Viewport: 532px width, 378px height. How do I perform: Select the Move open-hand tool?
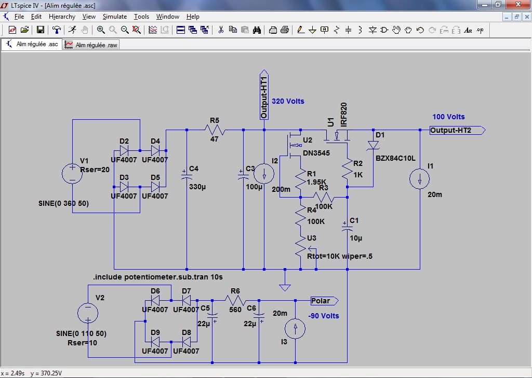(396, 30)
